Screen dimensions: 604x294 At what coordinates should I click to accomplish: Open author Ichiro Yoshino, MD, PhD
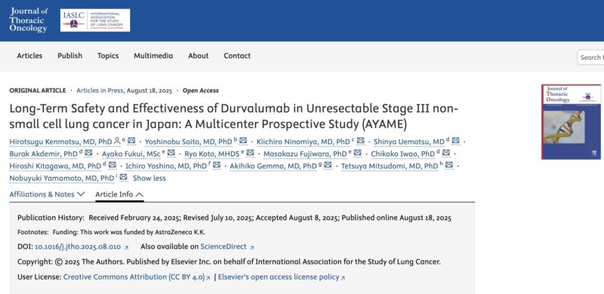165,166
